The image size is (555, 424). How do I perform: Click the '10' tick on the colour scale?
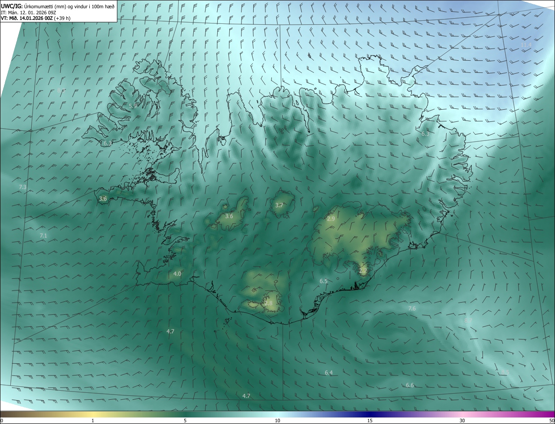tap(277, 421)
